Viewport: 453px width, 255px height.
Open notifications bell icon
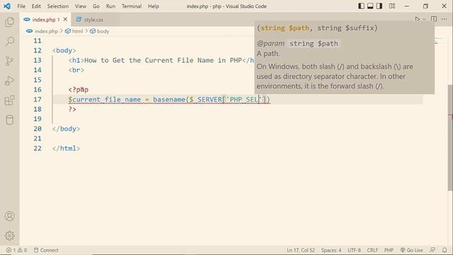[x=445, y=250]
